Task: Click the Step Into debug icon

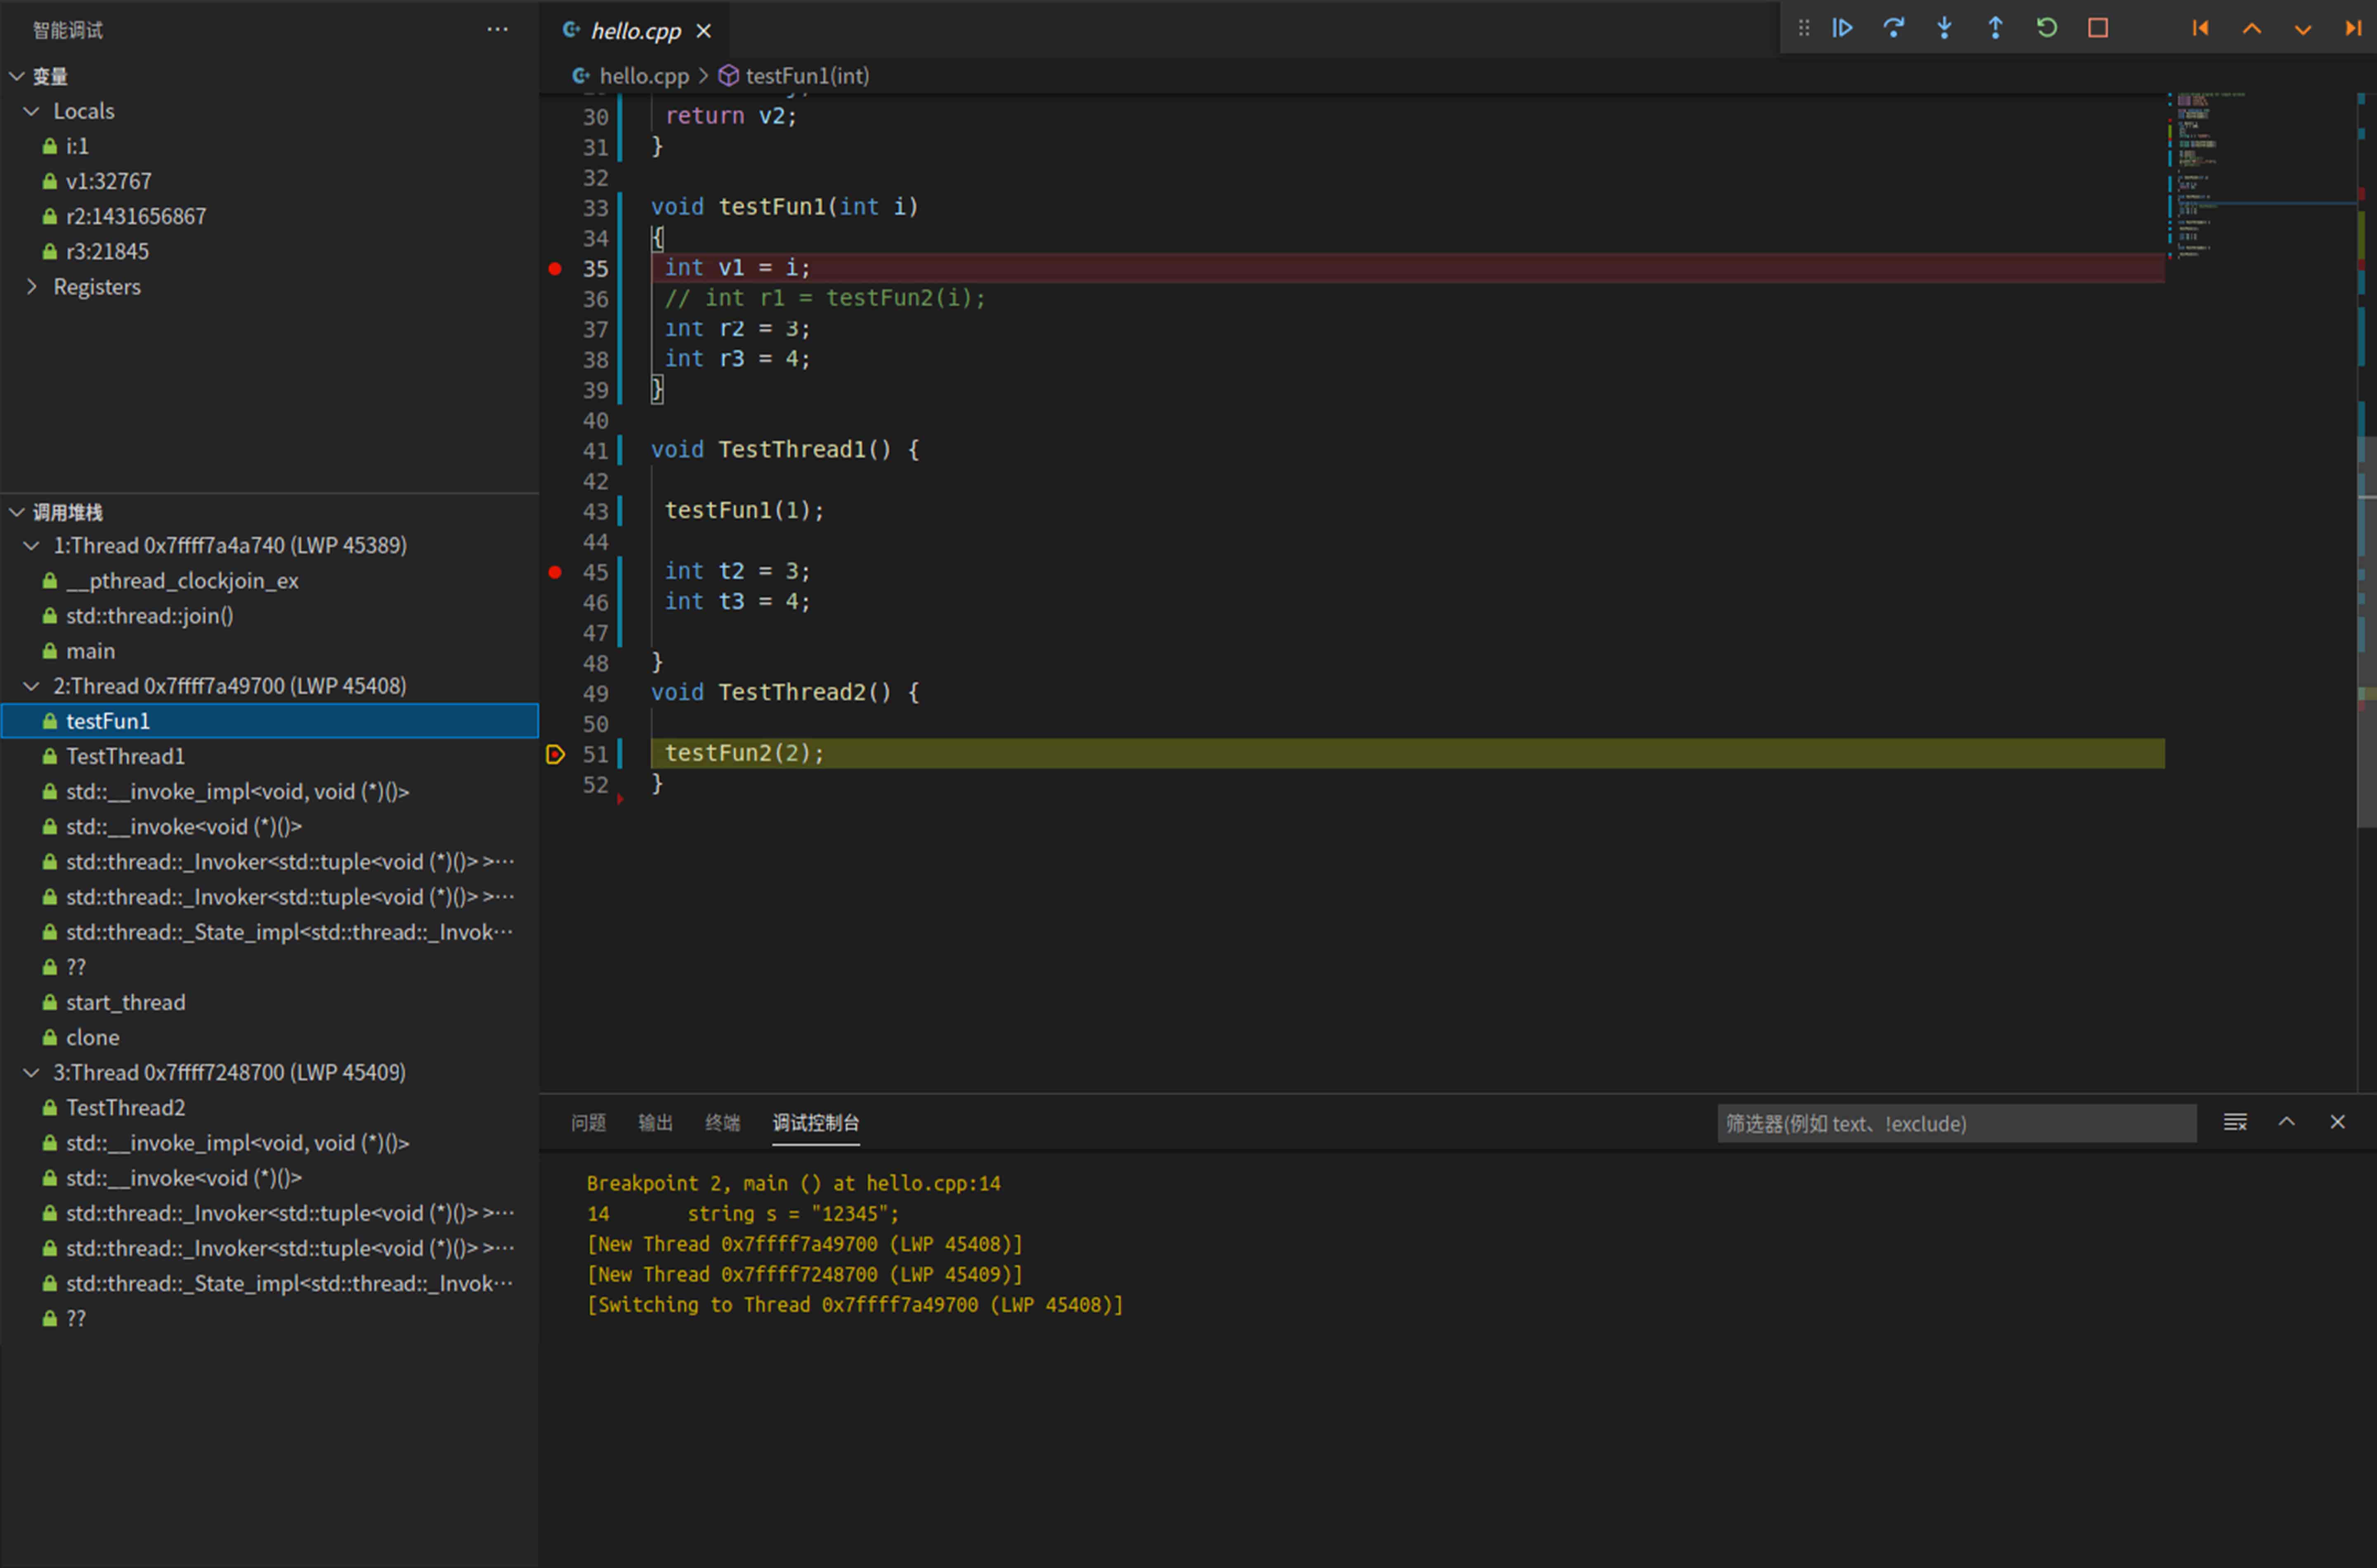Action: pyautogui.click(x=1944, y=28)
